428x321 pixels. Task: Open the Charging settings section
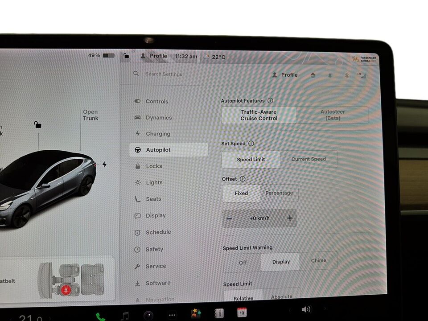click(153, 134)
